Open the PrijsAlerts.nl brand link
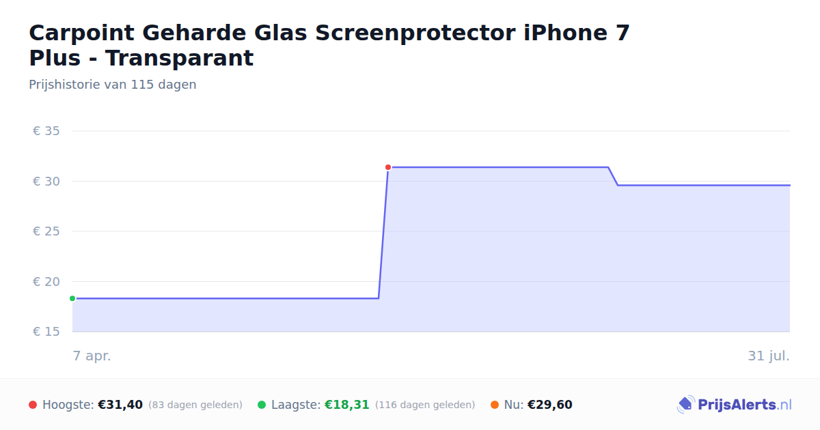This screenshot has width=820, height=430. tap(734, 405)
